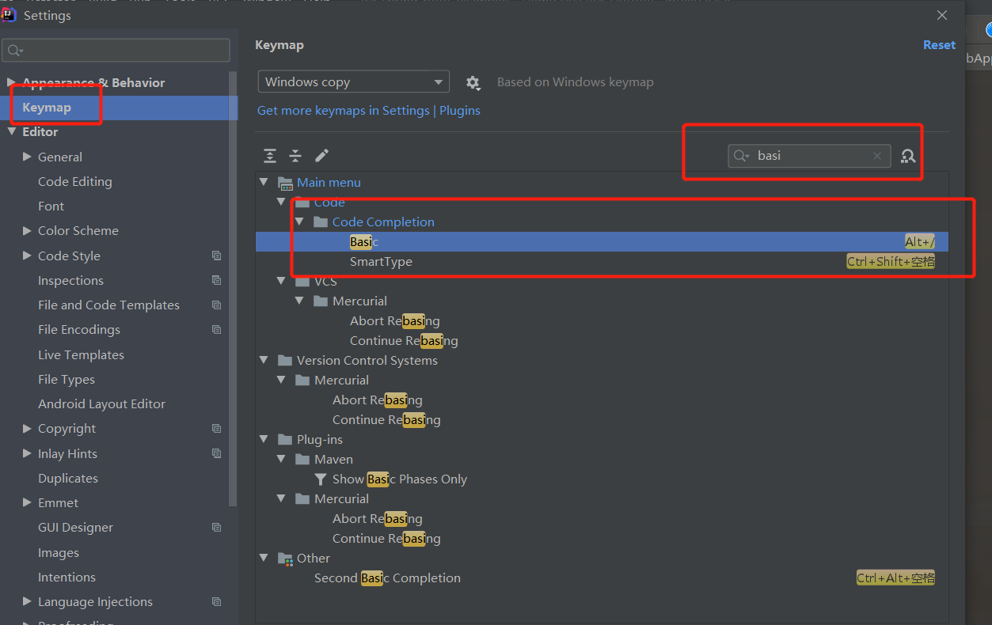
Task: Open Font settings page
Action: click(51, 206)
